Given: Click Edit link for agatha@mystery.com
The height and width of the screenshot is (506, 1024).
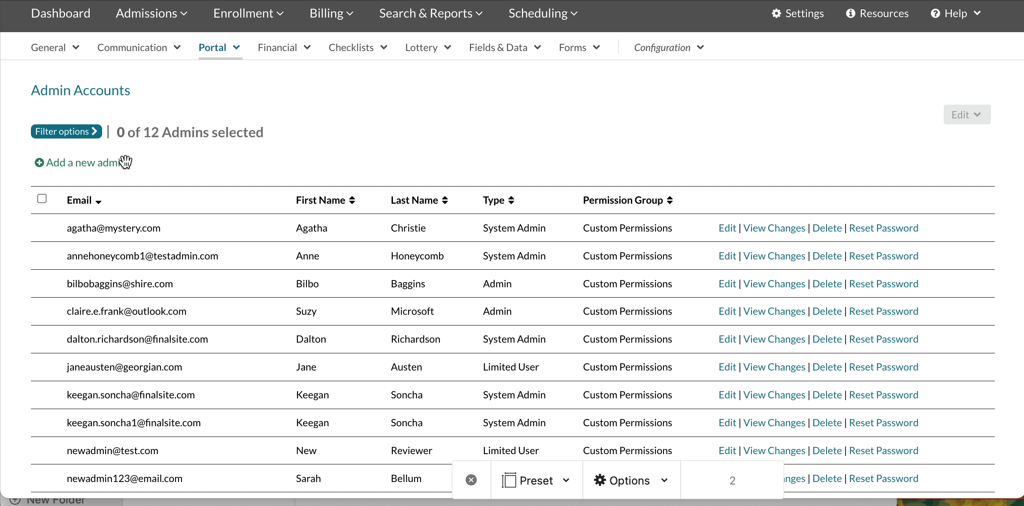Looking at the screenshot, I should coord(727,228).
